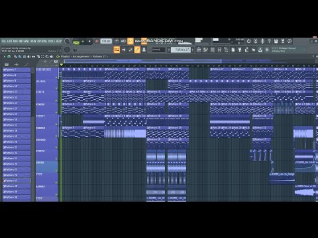Open the TOOLS menu
The width and height of the screenshot is (318, 238).
(52, 41)
